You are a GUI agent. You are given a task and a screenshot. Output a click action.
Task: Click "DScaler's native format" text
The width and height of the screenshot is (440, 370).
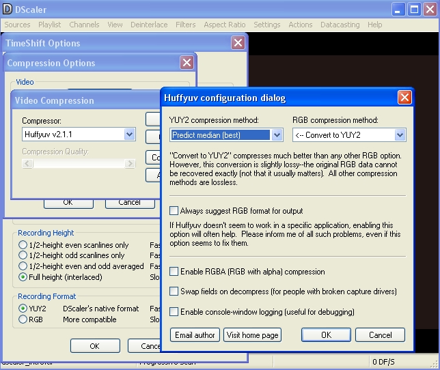pyautogui.click(x=100, y=309)
